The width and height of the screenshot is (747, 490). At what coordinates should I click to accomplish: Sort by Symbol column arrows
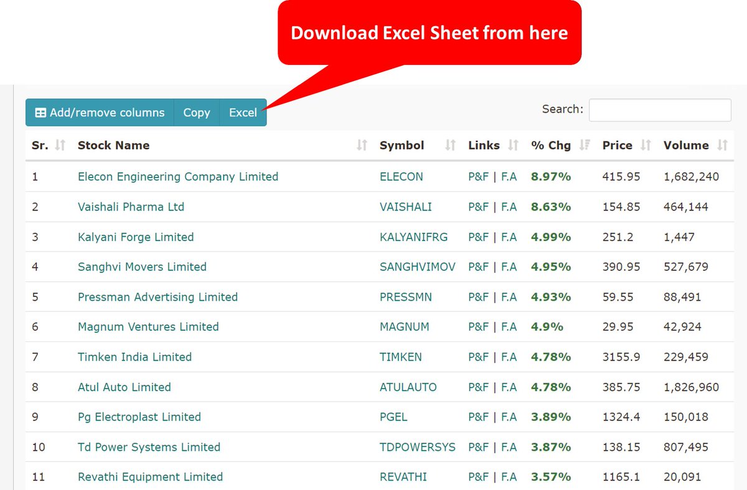click(x=451, y=145)
